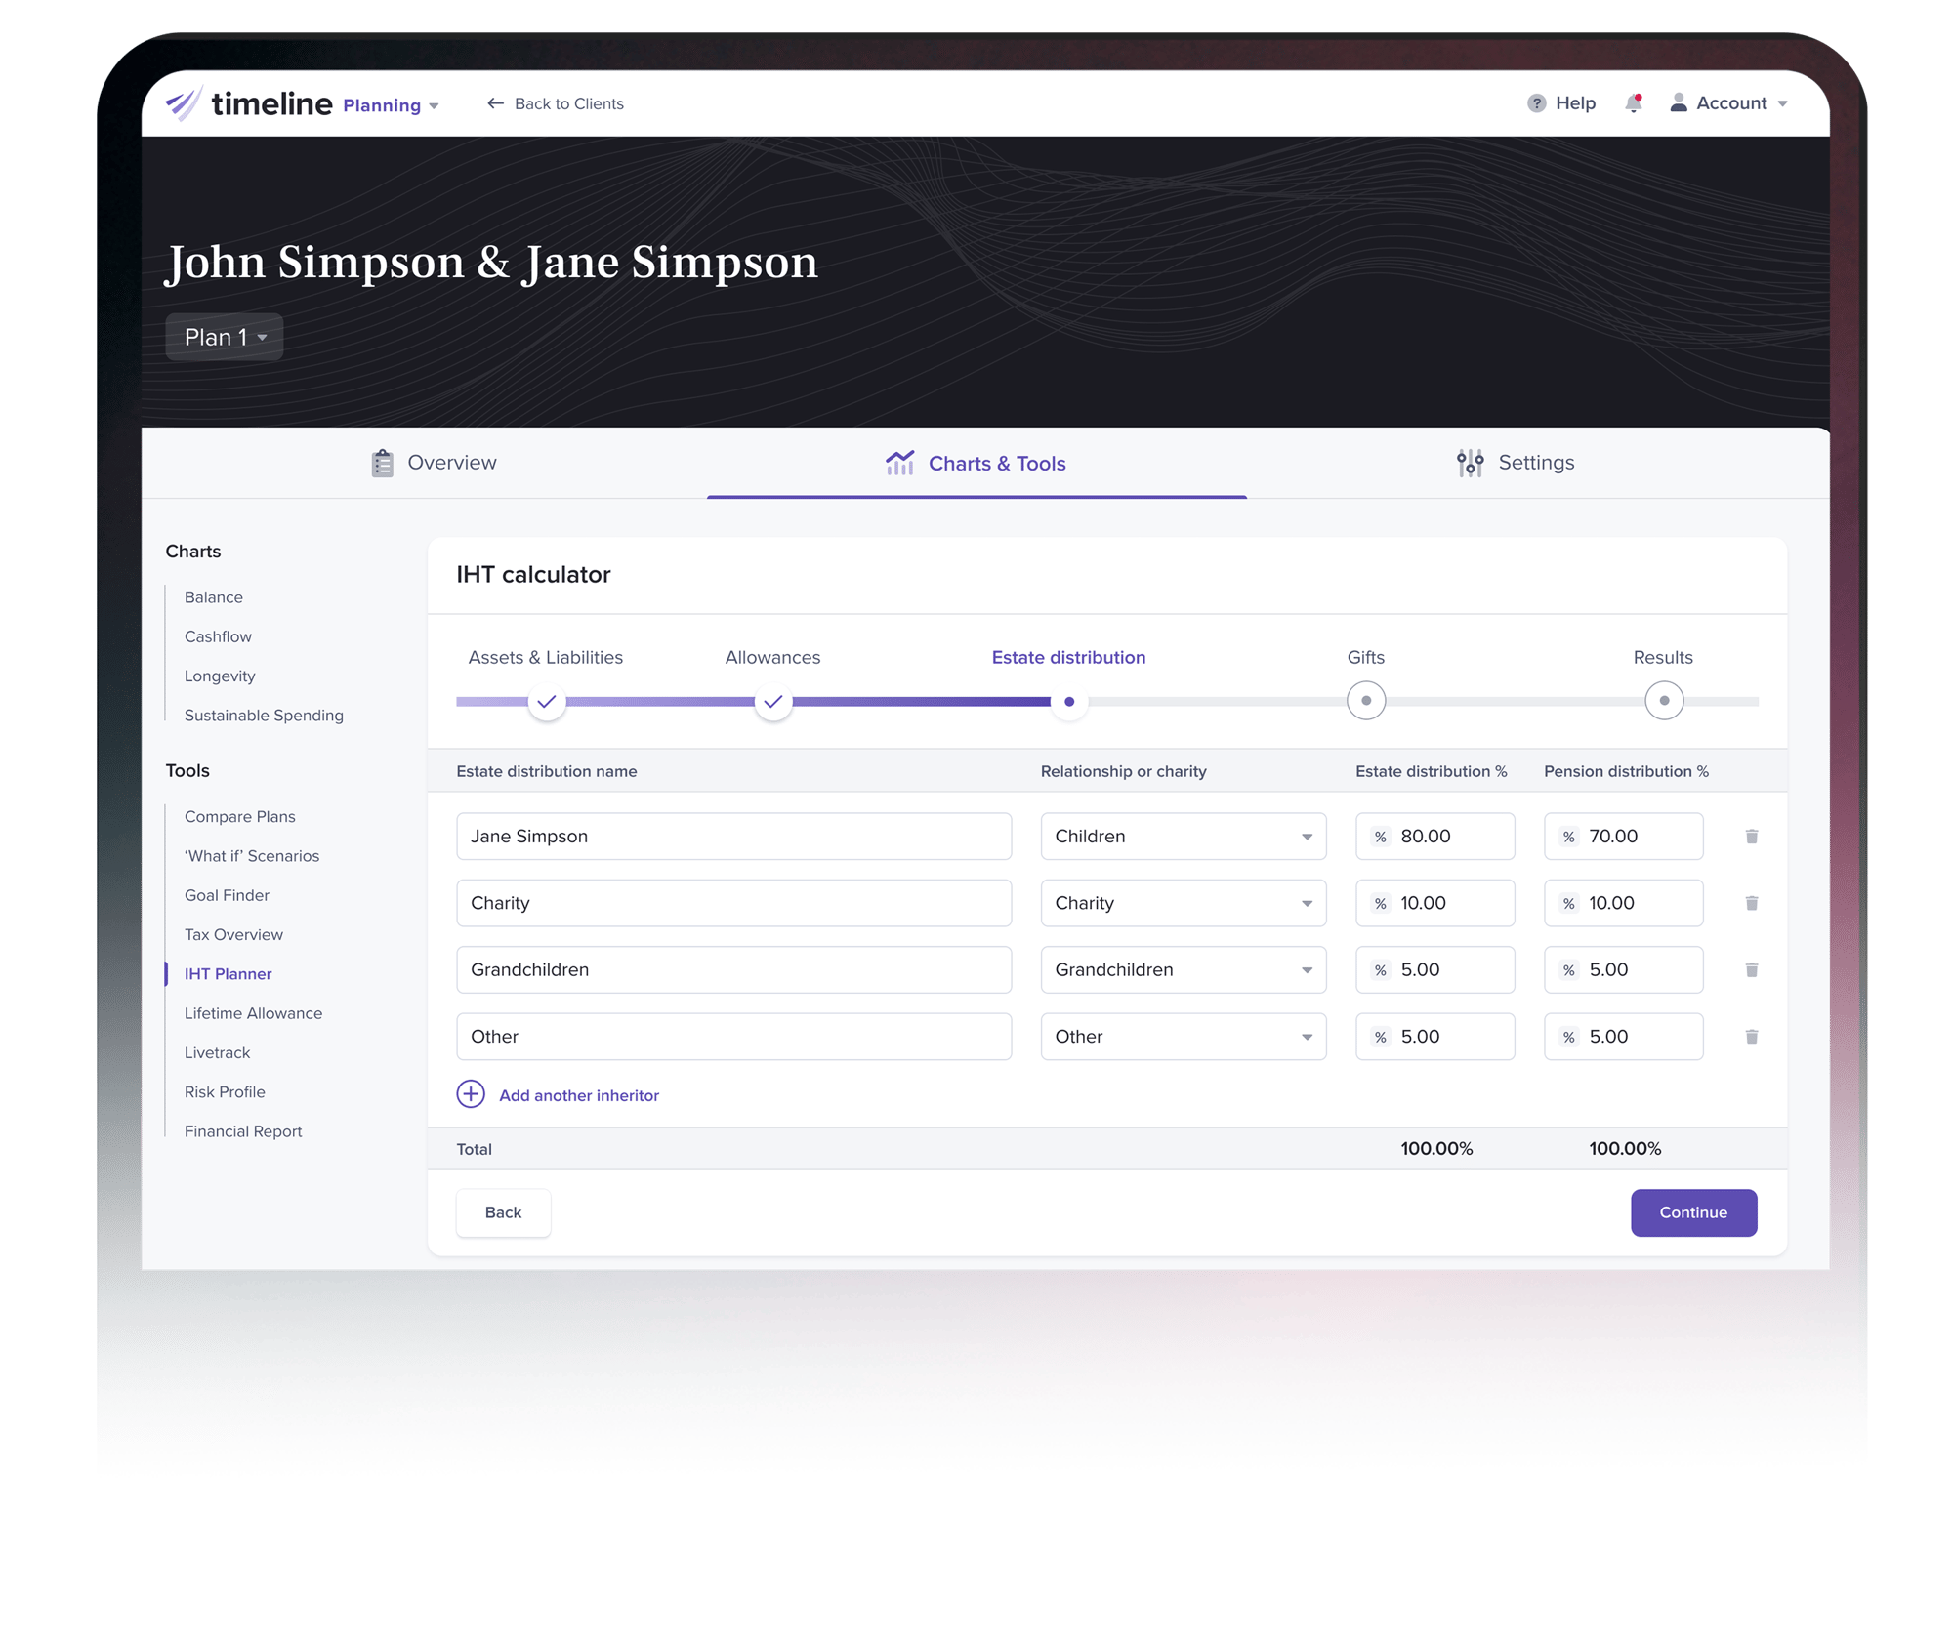Click the Results step circle
This screenshot has width=1953, height=1639.
(1663, 701)
